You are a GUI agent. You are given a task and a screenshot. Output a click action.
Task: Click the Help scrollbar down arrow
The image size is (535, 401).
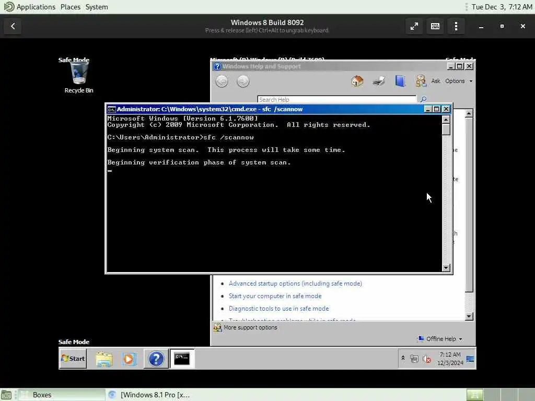(469, 316)
